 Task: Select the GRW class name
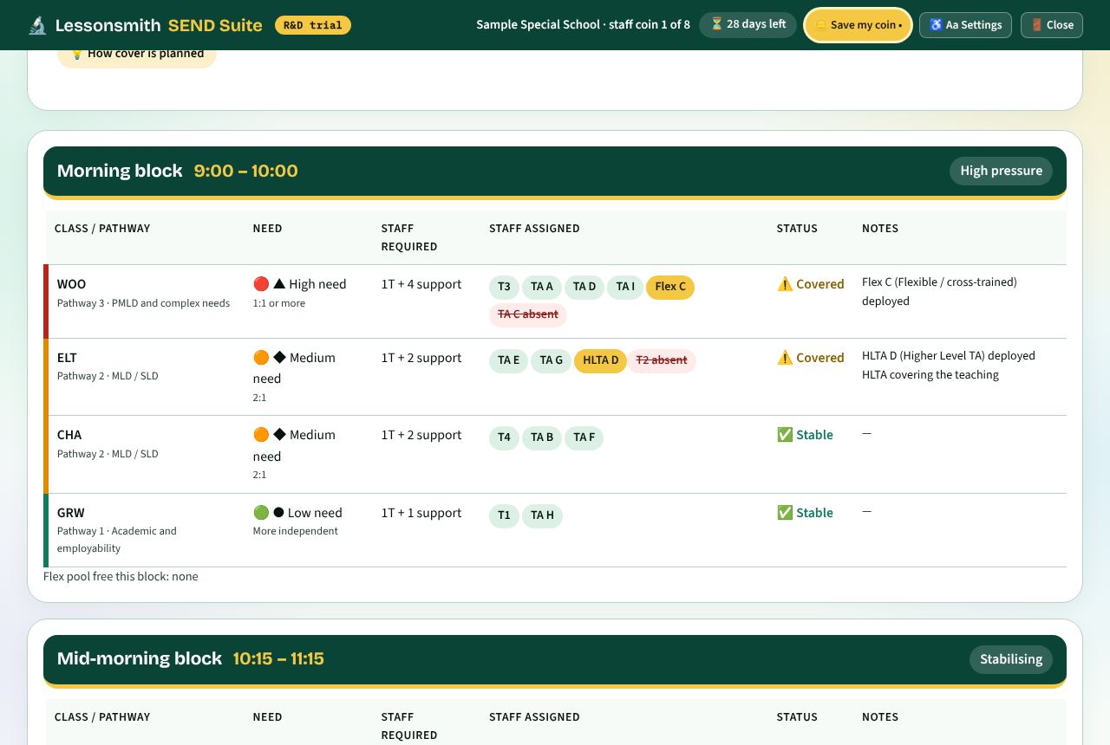[71, 513]
